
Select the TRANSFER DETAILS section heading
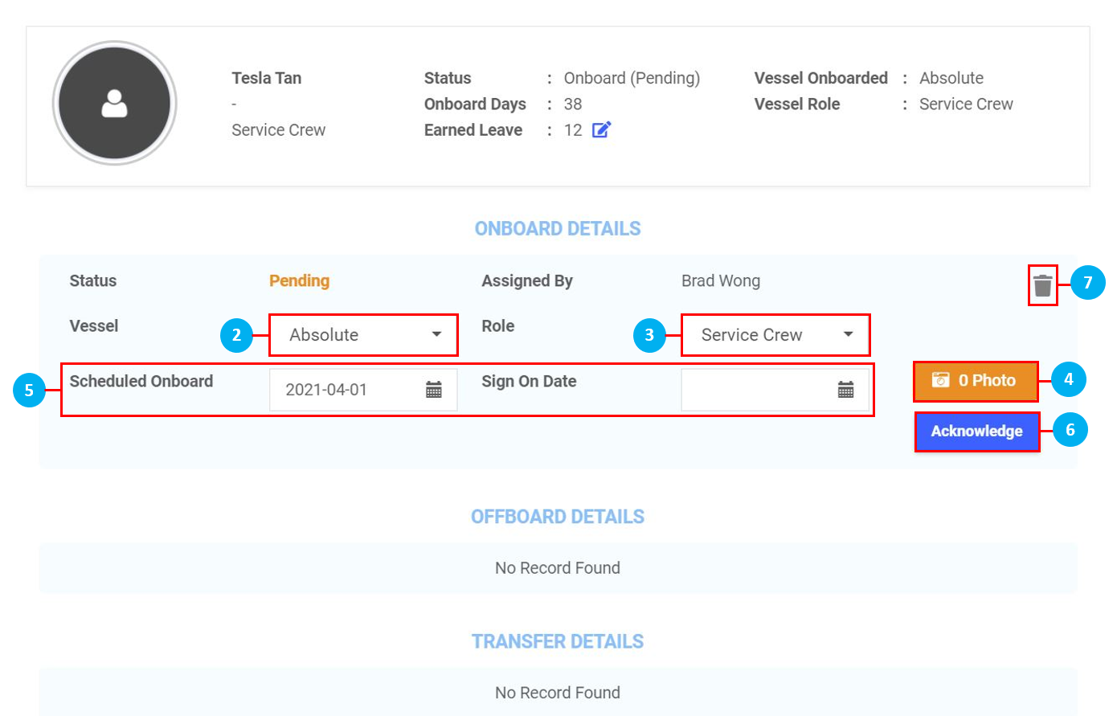(558, 642)
